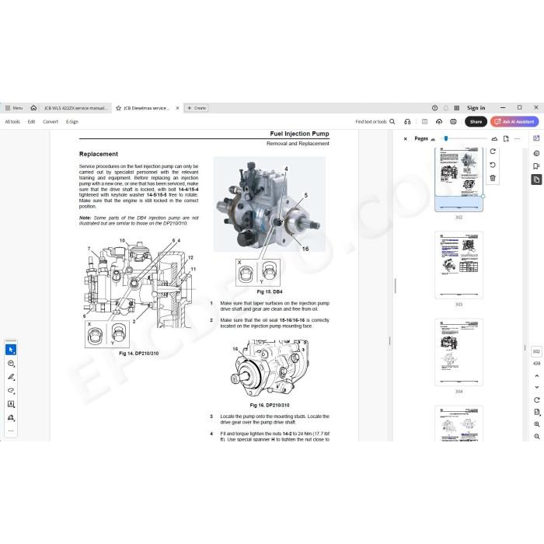Screen dimensions: 544x544
Task: Click the larger thumbnails mountain icon
Action: pyautogui.click(x=494, y=139)
